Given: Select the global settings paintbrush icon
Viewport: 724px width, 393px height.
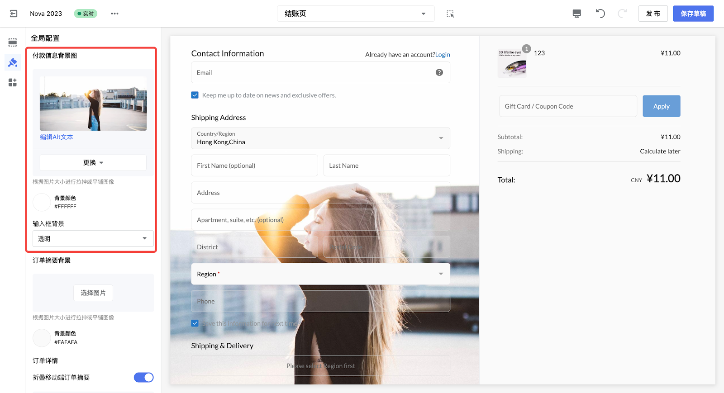Looking at the screenshot, I should pyautogui.click(x=13, y=62).
